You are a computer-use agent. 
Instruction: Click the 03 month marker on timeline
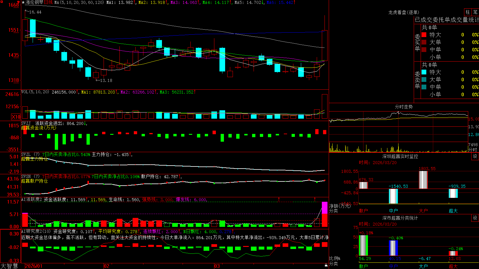217,266
